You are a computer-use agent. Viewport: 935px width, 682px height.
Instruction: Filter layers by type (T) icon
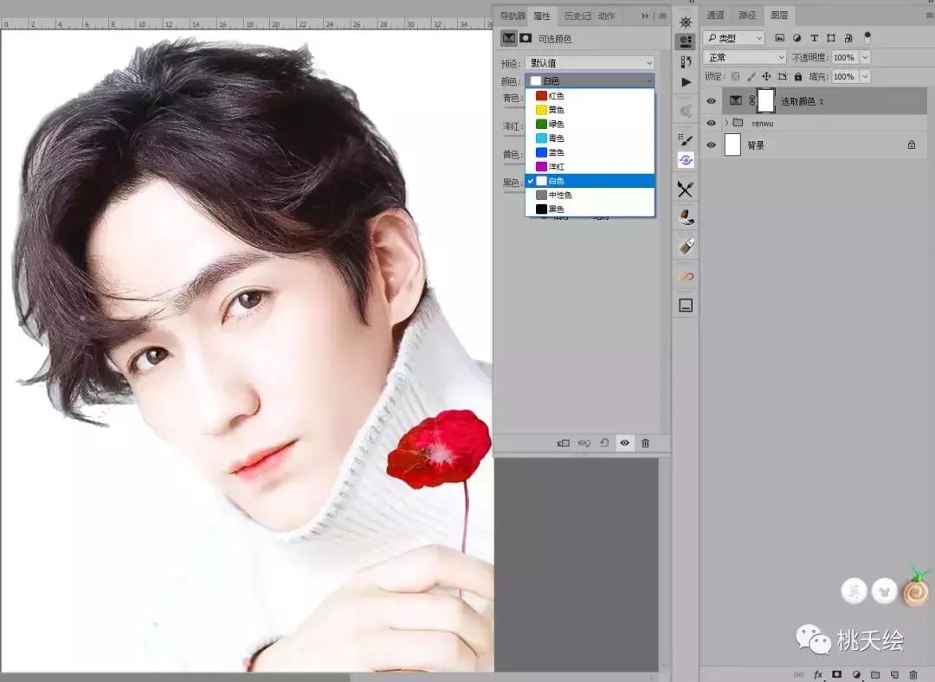814,38
